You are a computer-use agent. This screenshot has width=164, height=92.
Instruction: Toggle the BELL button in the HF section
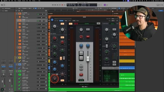tap(62, 37)
